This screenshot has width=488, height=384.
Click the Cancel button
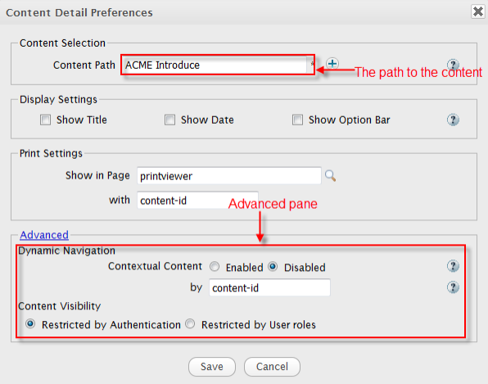click(272, 367)
